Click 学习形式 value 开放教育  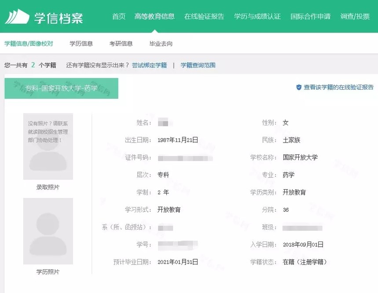coord(169,209)
